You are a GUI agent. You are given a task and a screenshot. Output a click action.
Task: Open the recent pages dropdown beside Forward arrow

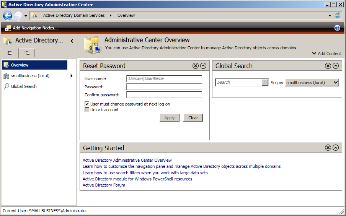pos(26,16)
